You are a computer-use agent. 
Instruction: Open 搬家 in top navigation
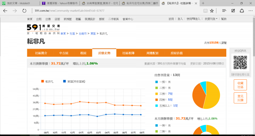(102, 19)
